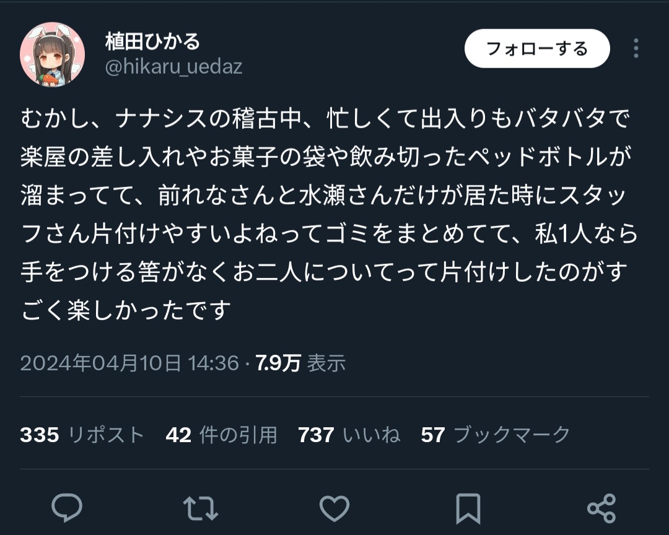Image resolution: width=669 pixels, height=535 pixels.
Task: Click the final line ごく楽しかったです
Action: pyautogui.click(x=125, y=310)
